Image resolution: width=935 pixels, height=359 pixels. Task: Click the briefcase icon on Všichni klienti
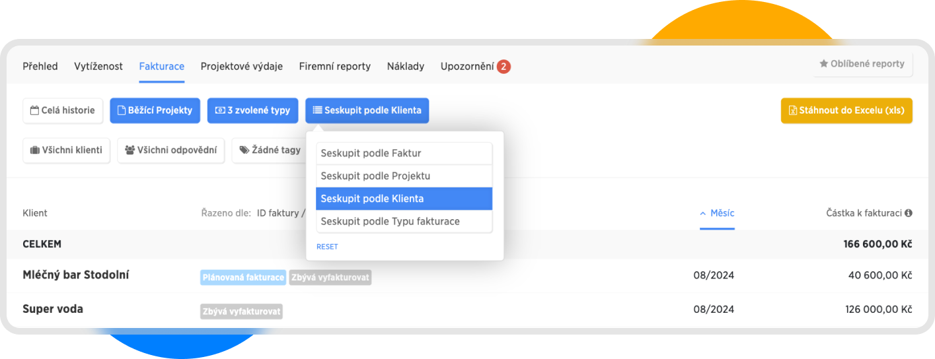point(35,150)
